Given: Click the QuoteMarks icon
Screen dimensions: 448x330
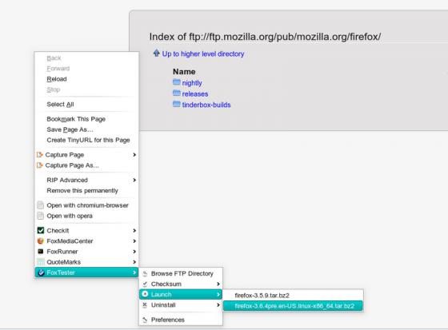Looking at the screenshot, I should 41,262.
